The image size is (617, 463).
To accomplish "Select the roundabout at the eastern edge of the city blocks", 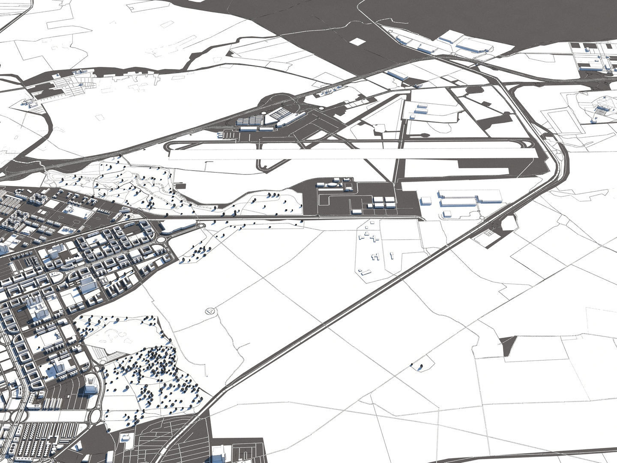I will (x=162, y=240).
